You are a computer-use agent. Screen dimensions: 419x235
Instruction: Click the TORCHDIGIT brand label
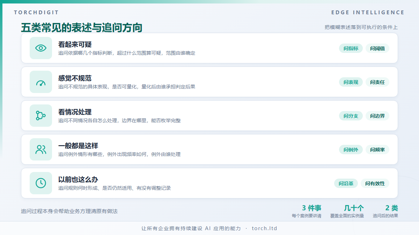pyautogui.click(x=36, y=13)
